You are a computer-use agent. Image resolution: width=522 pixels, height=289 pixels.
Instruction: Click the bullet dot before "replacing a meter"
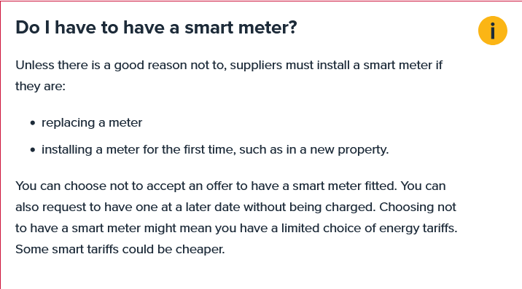click(32, 123)
